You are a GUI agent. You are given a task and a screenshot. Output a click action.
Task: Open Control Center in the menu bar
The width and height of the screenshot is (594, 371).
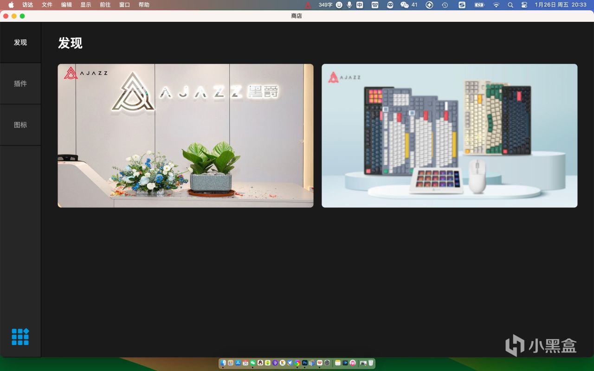click(524, 5)
